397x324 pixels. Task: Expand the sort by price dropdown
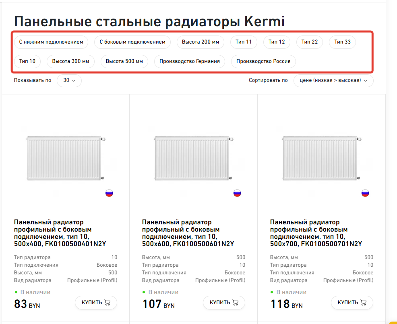[x=333, y=80]
